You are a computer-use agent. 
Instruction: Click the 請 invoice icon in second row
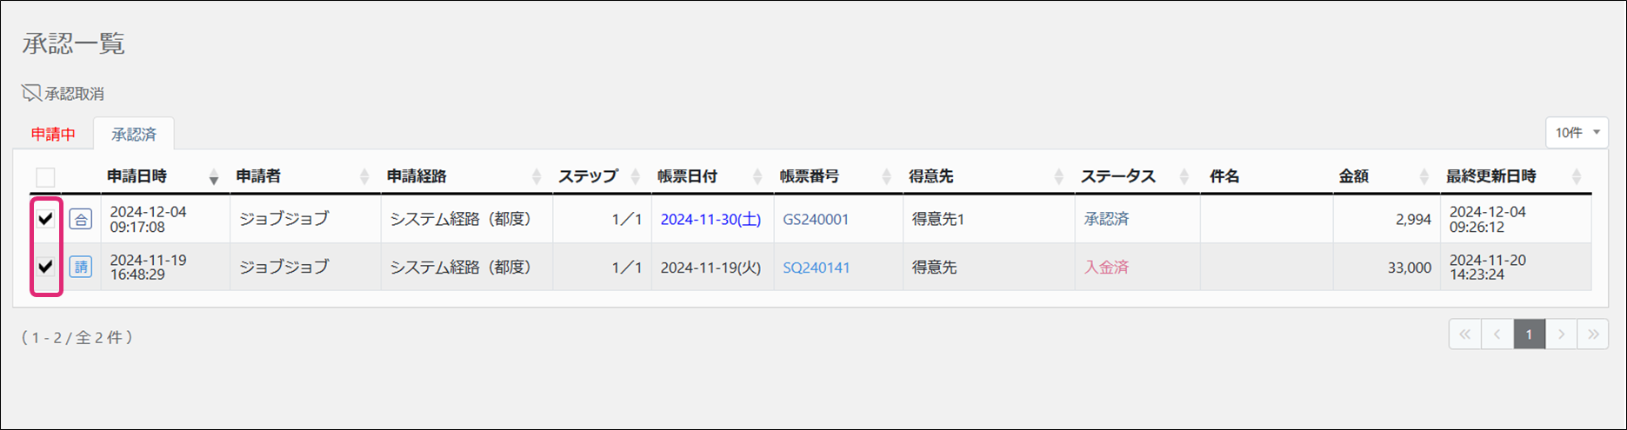[x=81, y=267]
